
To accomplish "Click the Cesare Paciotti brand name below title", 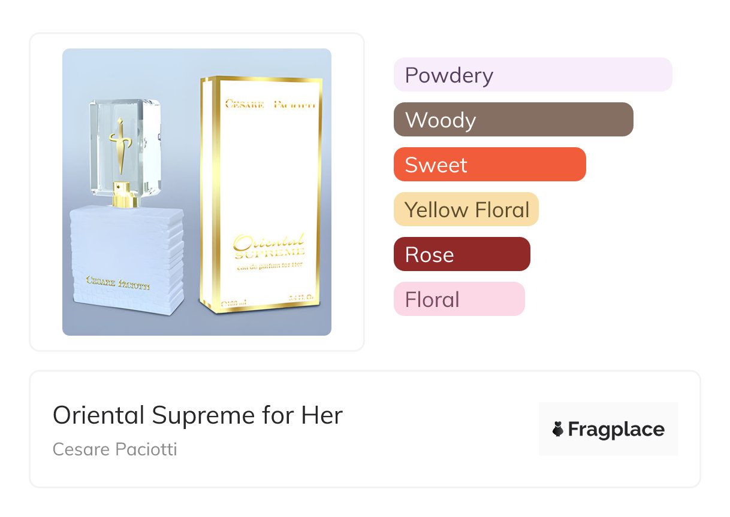I will tap(115, 449).
